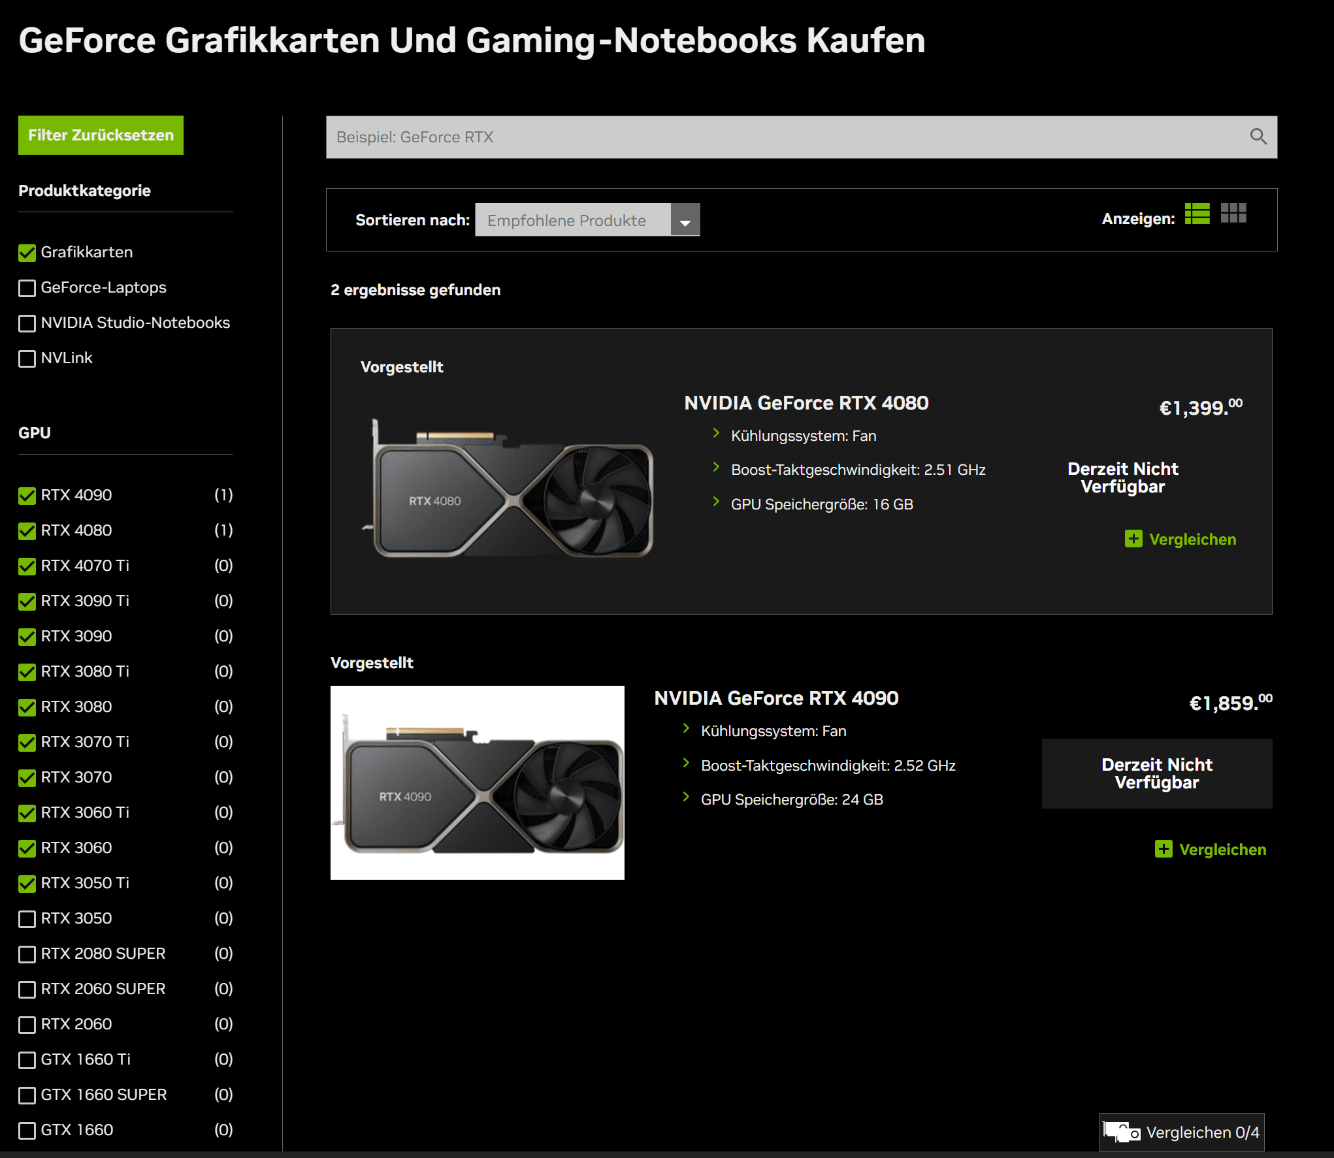Expand GPU Speichergröße chevron under RTX 4090
Image resolution: width=1334 pixels, height=1158 pixels.
[x=686, y=796]
